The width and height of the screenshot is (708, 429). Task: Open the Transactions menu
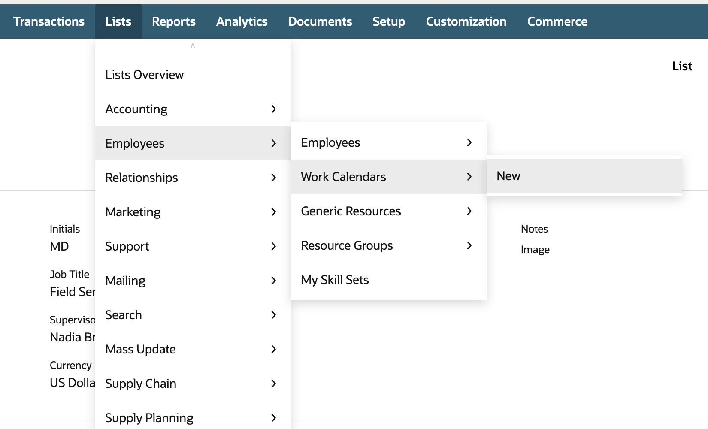[x=49, y=21]
